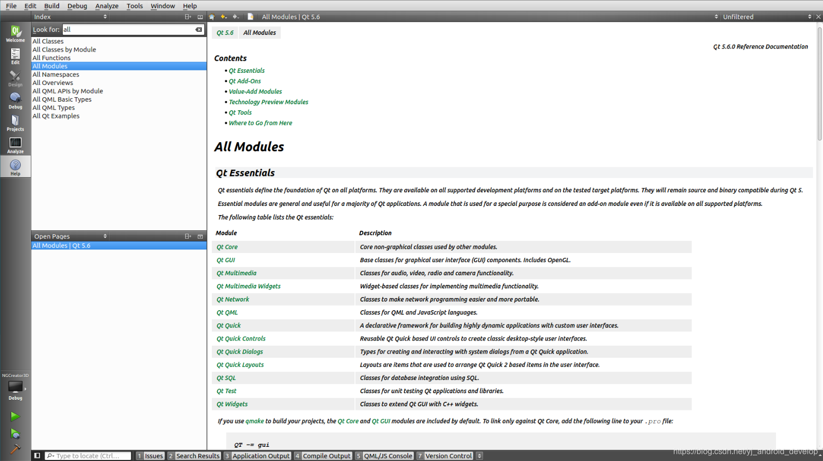Viewport: 823px width, 461px height.
Task: Open the Help menu
Action: [190, 6]
